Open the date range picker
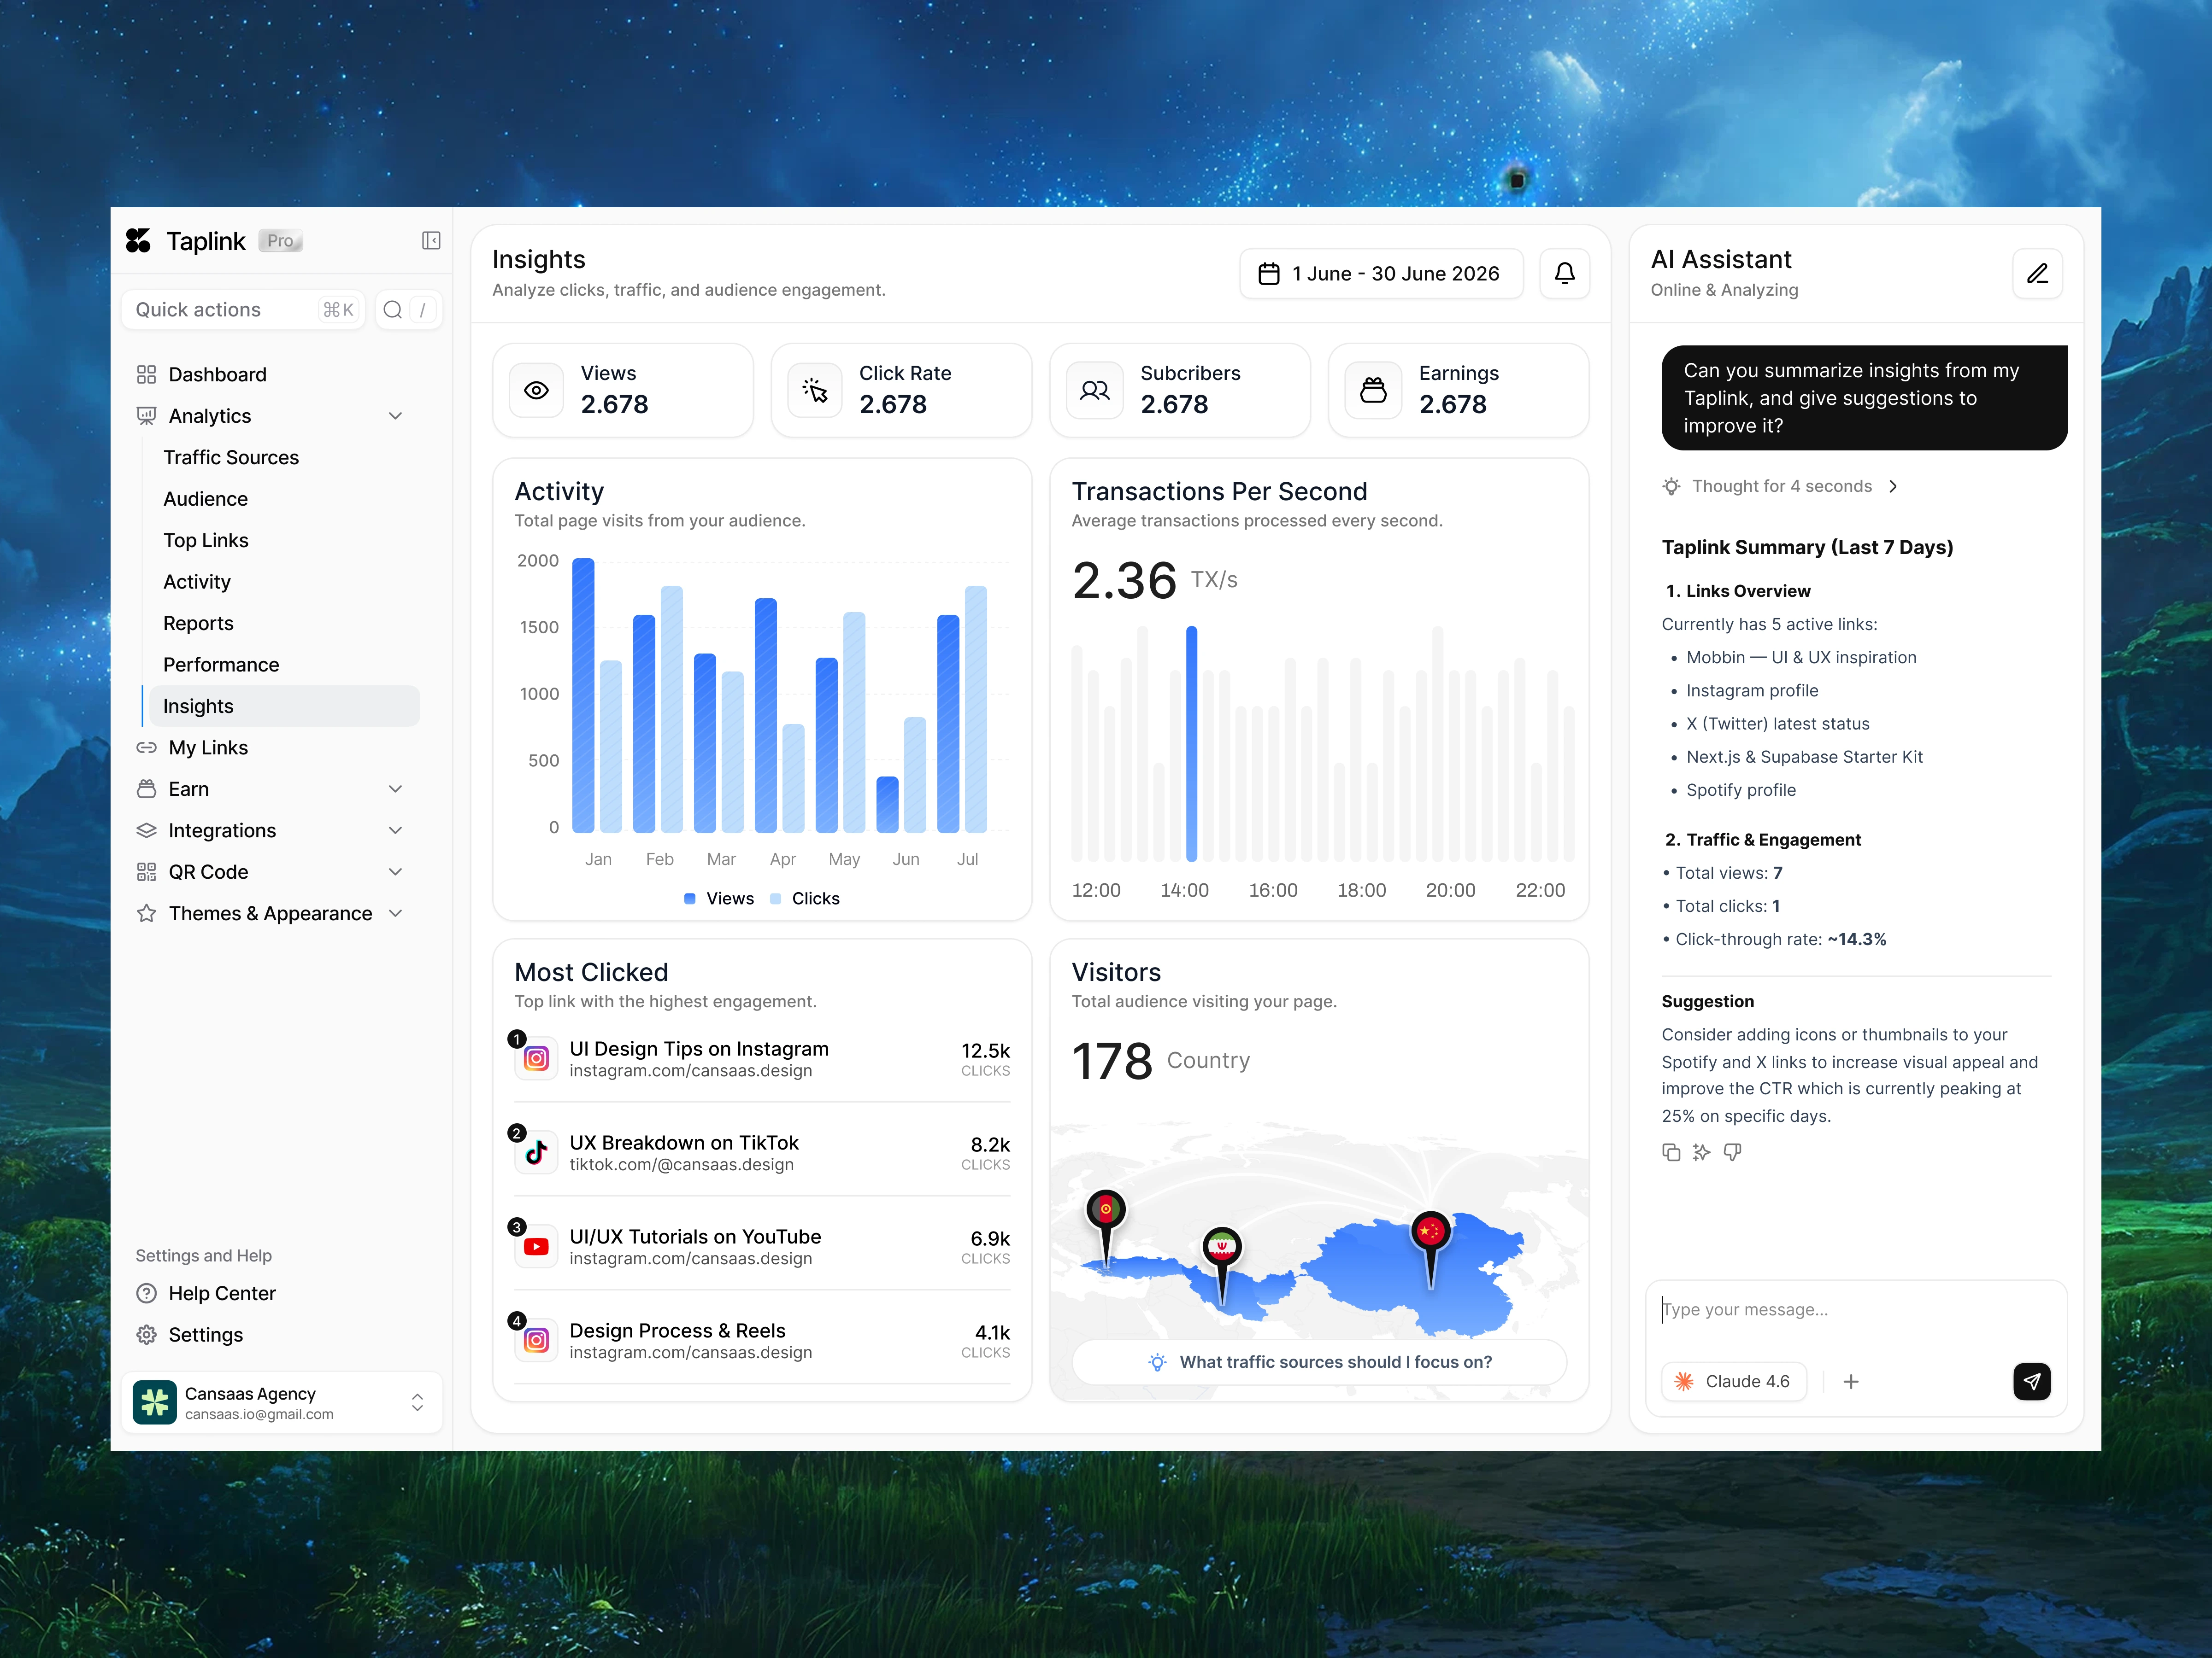 1380,273
